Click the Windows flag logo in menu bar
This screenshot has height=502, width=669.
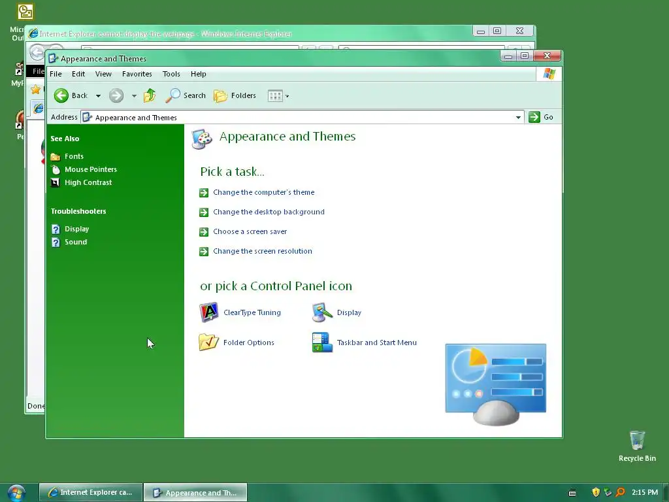[x=549, y=74]
